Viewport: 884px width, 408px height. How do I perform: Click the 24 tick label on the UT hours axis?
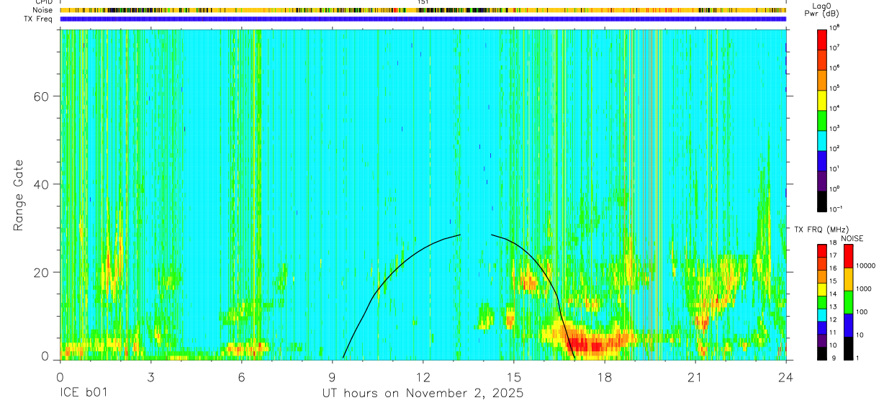pos(786,377)
